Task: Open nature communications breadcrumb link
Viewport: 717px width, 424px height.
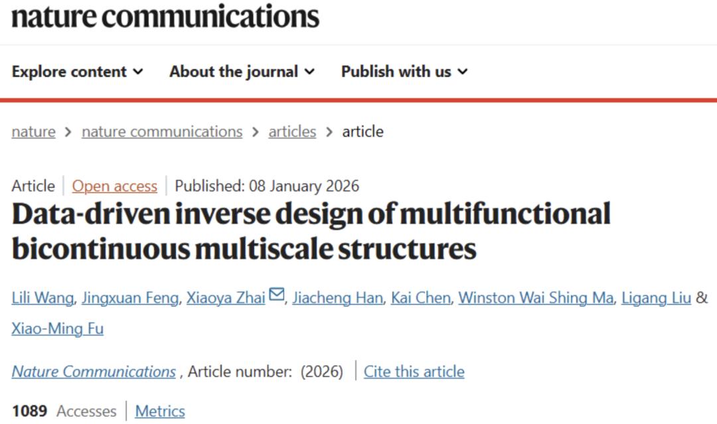Action: 162,131
